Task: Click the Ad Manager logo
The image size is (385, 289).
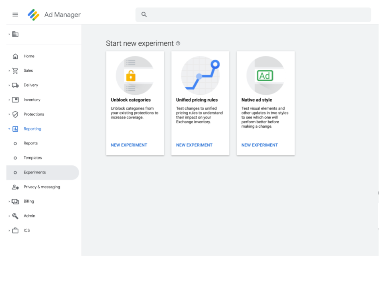Action: [33, 15]
